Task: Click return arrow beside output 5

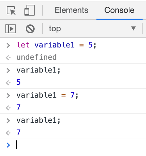Action: pos(8,83)
